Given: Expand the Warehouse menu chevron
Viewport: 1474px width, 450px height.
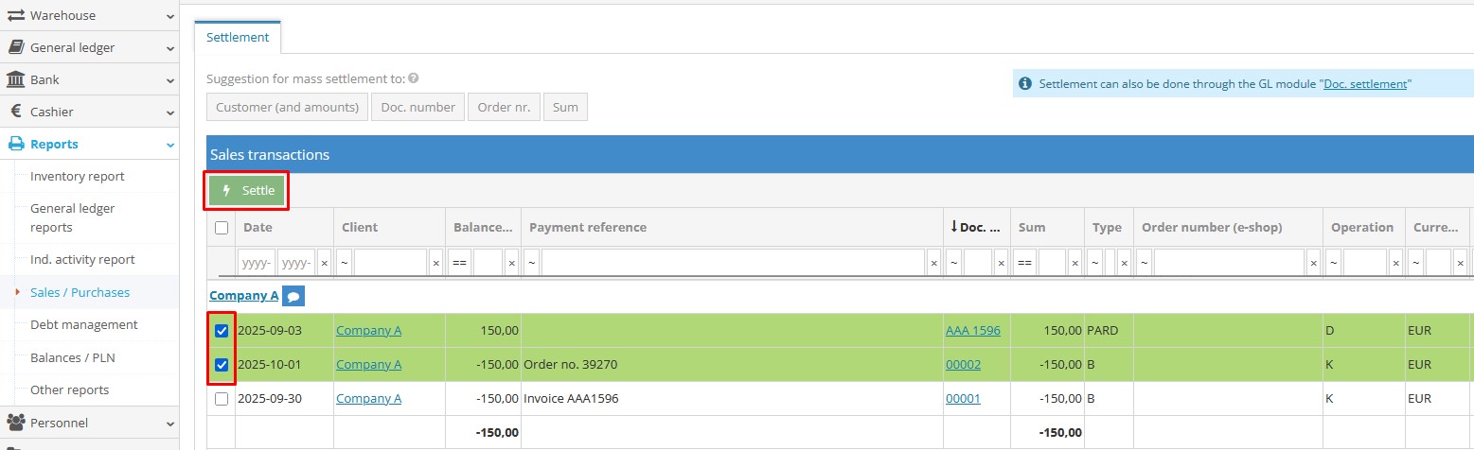Looking at the screenshot, I should 169,16.
